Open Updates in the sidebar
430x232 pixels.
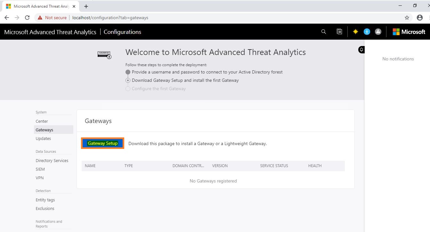[44, 139]
